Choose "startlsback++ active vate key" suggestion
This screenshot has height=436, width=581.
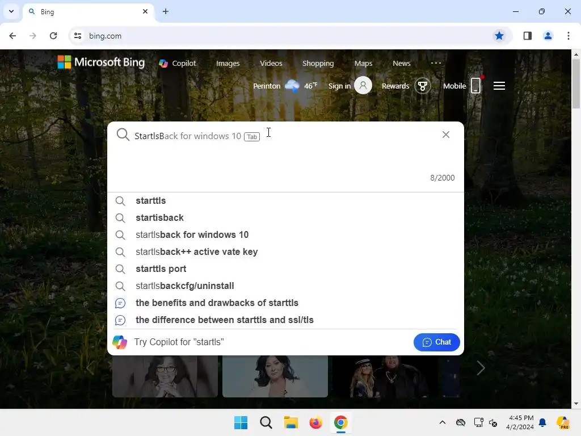285,251
